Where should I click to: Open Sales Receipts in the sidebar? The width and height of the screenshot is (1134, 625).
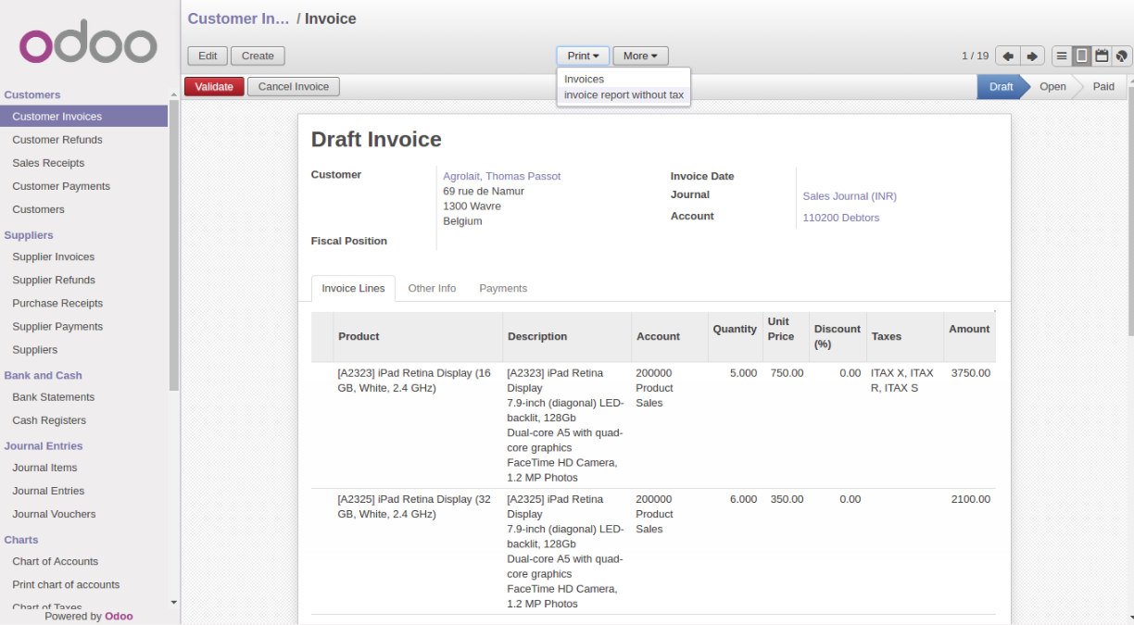click(x=83, y=163)
